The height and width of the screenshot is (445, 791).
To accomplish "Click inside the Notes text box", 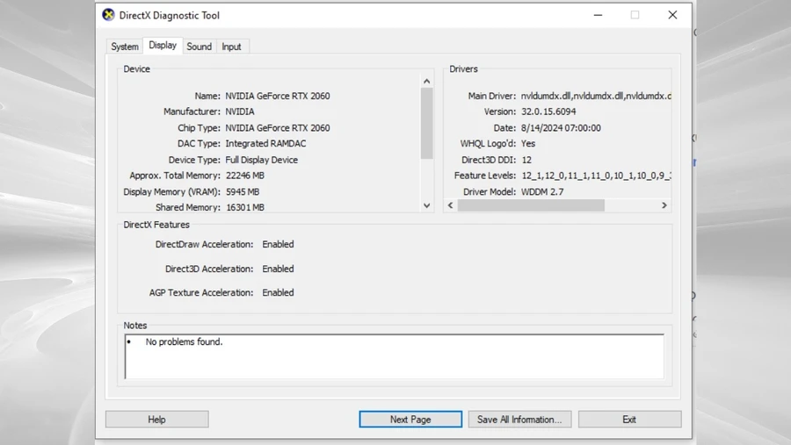I will [395, 356].
